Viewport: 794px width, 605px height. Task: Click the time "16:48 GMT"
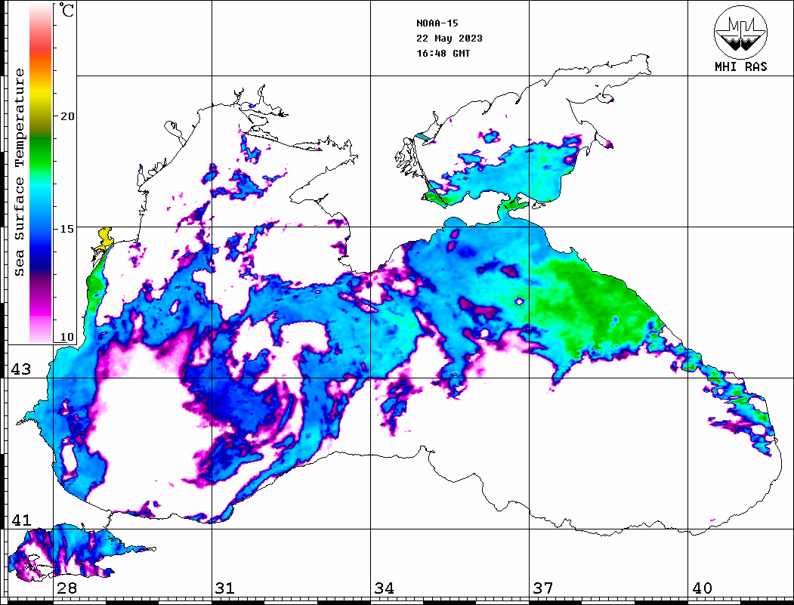(443, 53)
